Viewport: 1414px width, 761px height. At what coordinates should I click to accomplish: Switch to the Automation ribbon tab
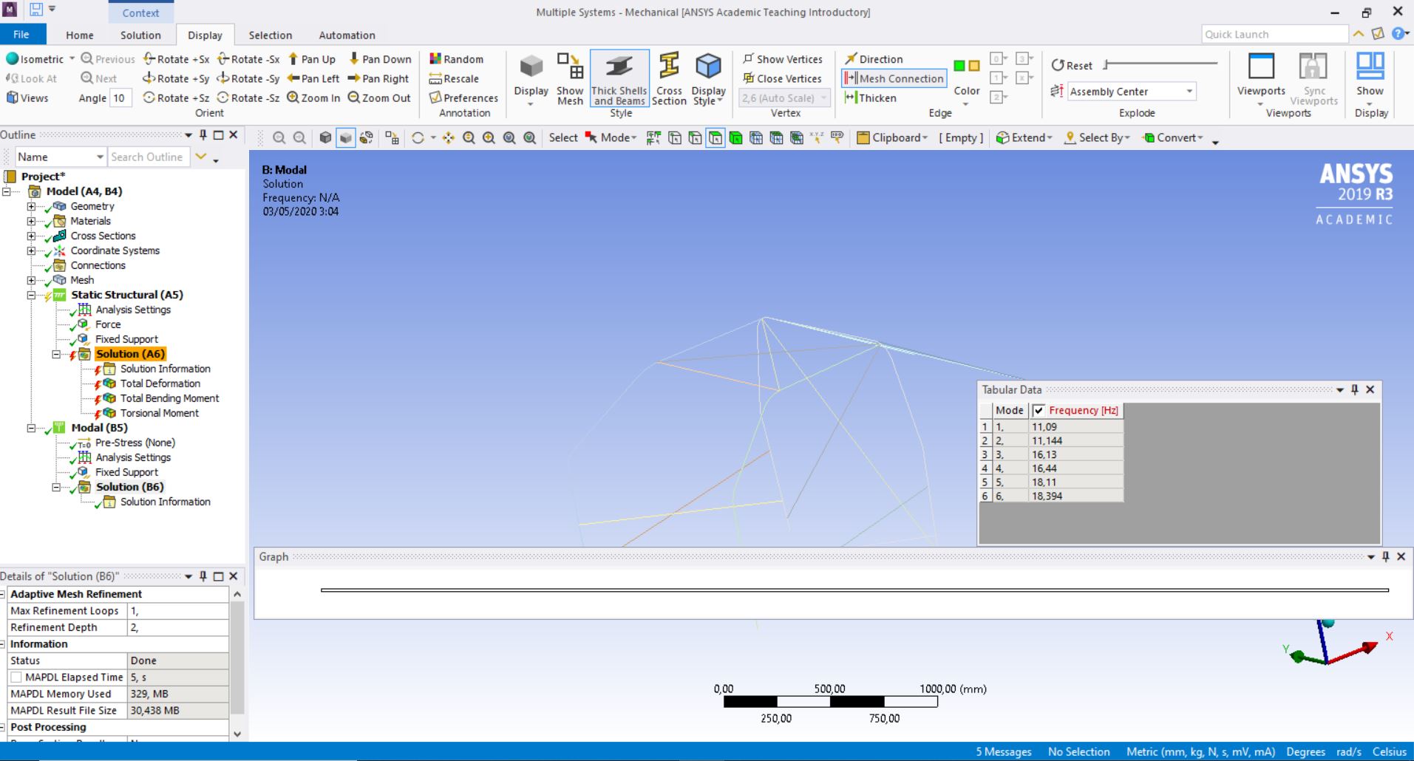tap(347, 35)
